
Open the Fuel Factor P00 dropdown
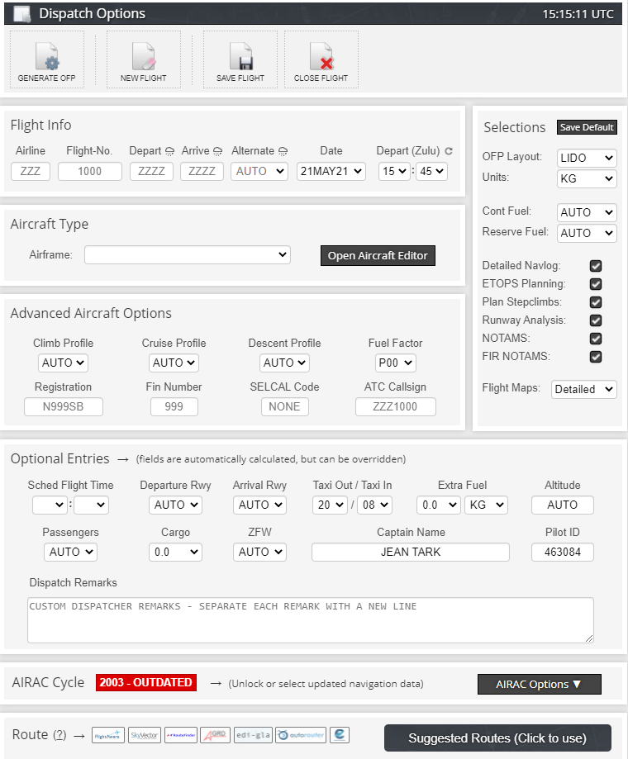coord(395,363)
